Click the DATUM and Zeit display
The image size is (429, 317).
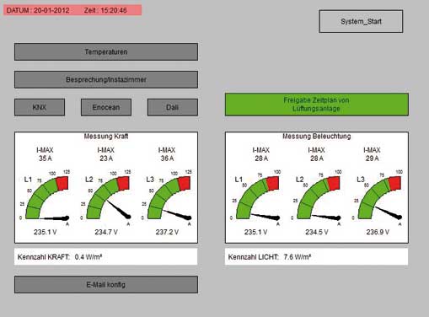(72, 10)
